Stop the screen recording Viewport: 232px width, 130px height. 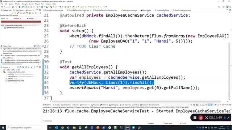coord(195,118)
